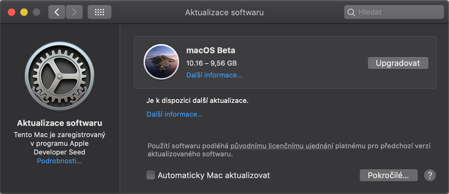Image resolution: width=449 pixels, height=194 pixels.
Task: Focus the Hledat search field
Action: [x=394, y=12]
